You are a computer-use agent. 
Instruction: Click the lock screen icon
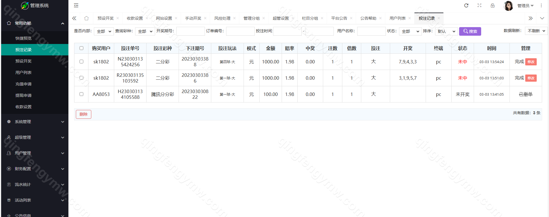pos(493,5)
